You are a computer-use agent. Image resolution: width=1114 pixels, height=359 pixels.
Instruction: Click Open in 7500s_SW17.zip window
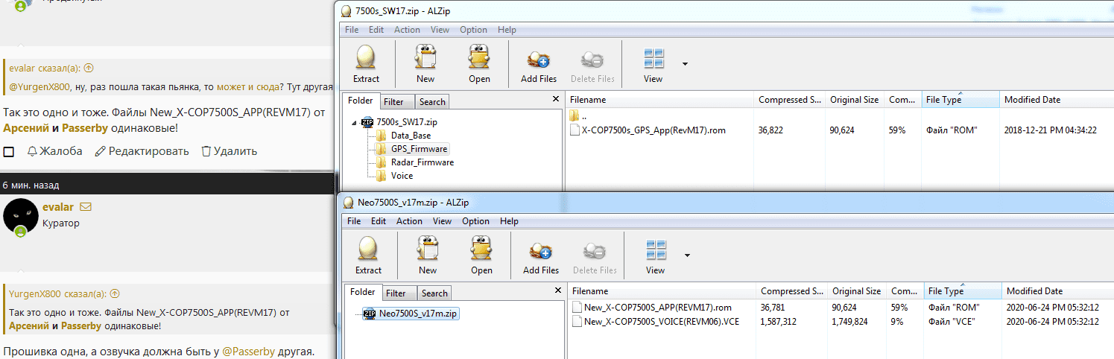(479, 64)
